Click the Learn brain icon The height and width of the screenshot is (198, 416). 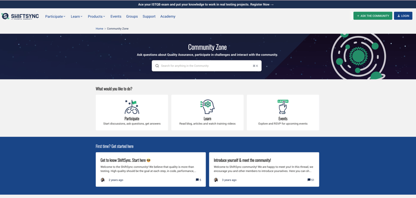point(207,107)
